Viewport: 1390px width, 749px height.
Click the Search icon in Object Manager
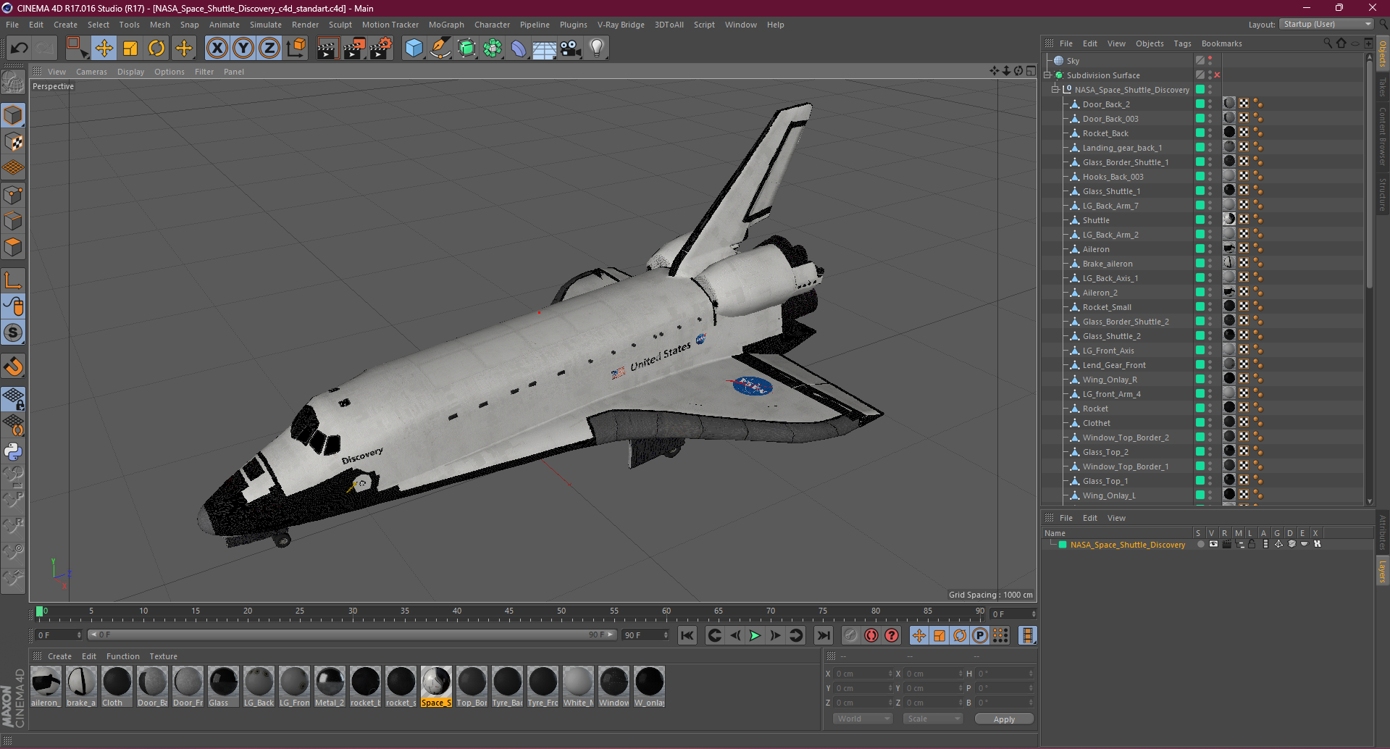click(1327, 43)
